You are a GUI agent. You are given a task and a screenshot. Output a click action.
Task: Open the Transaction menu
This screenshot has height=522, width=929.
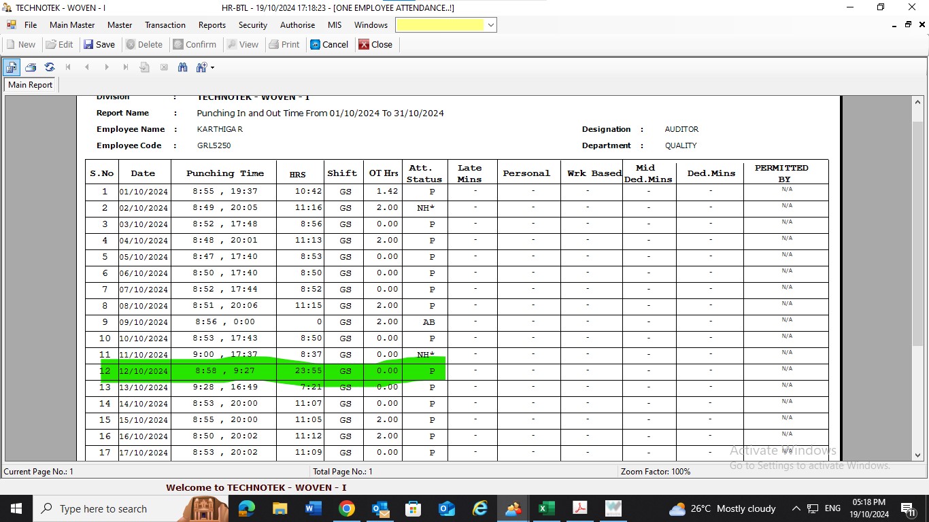pos(165,25)
